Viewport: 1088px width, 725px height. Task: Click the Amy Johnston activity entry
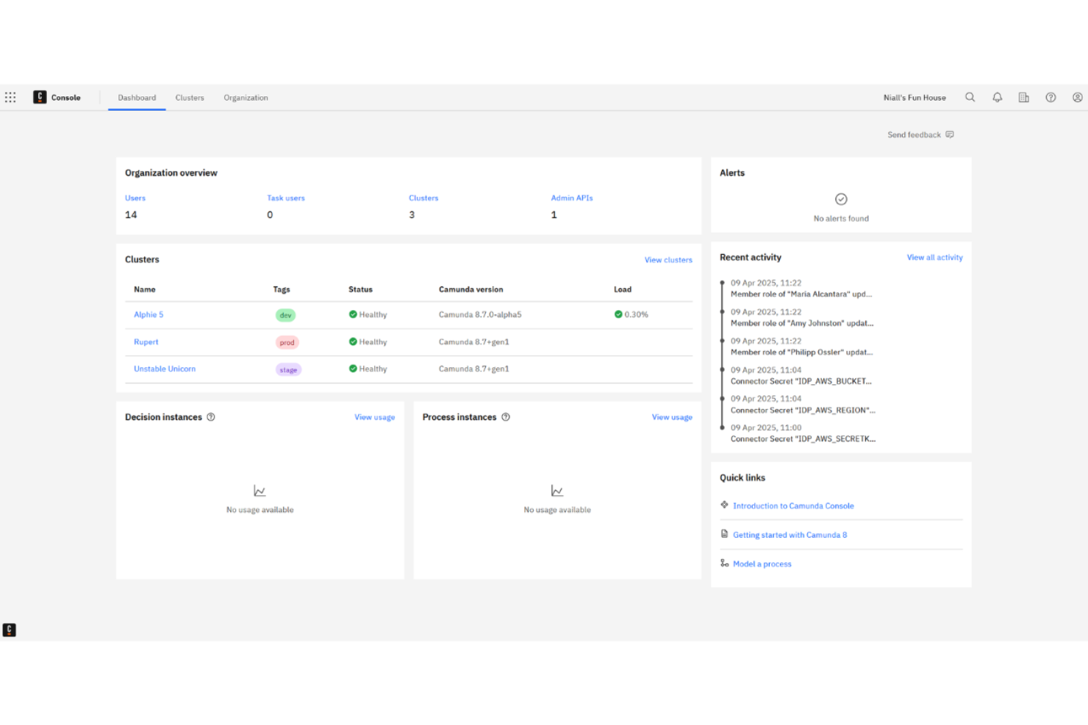(x=802, y=317)
